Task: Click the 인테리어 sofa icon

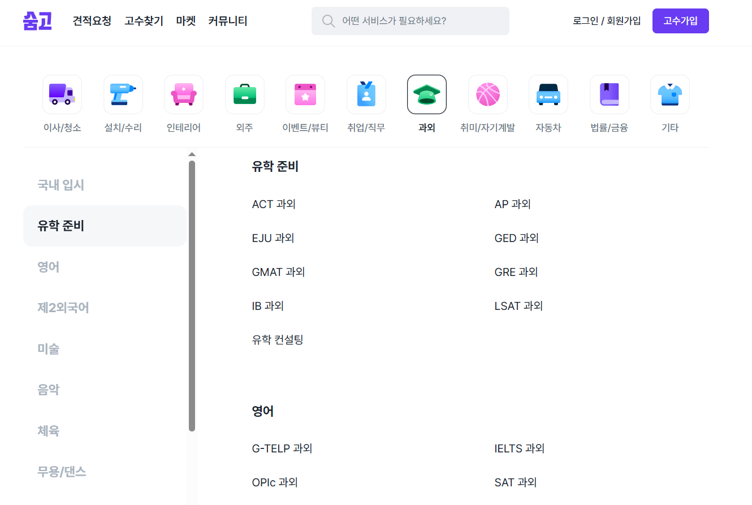Action: pyautogui.click(x=183, y=94)
